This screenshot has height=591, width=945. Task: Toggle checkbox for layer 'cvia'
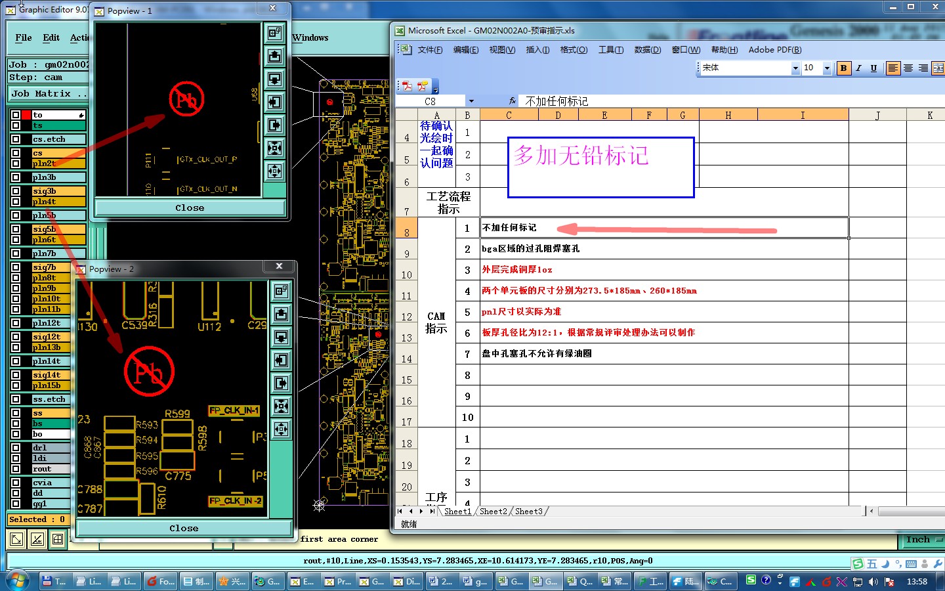[x=16, y=483]
